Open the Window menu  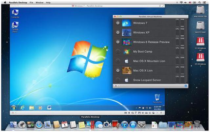[39, 3]
